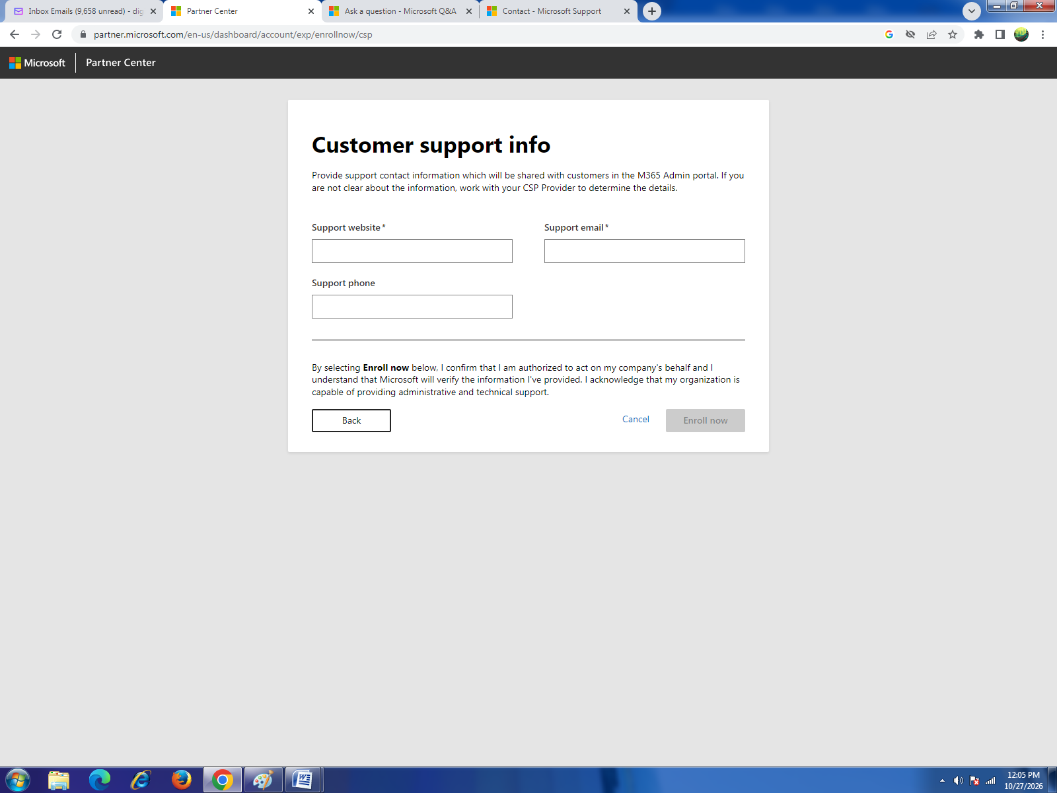Click the crossed-eye tracking icon
This screenshot has width=1057, height=793.
point(910,34)
